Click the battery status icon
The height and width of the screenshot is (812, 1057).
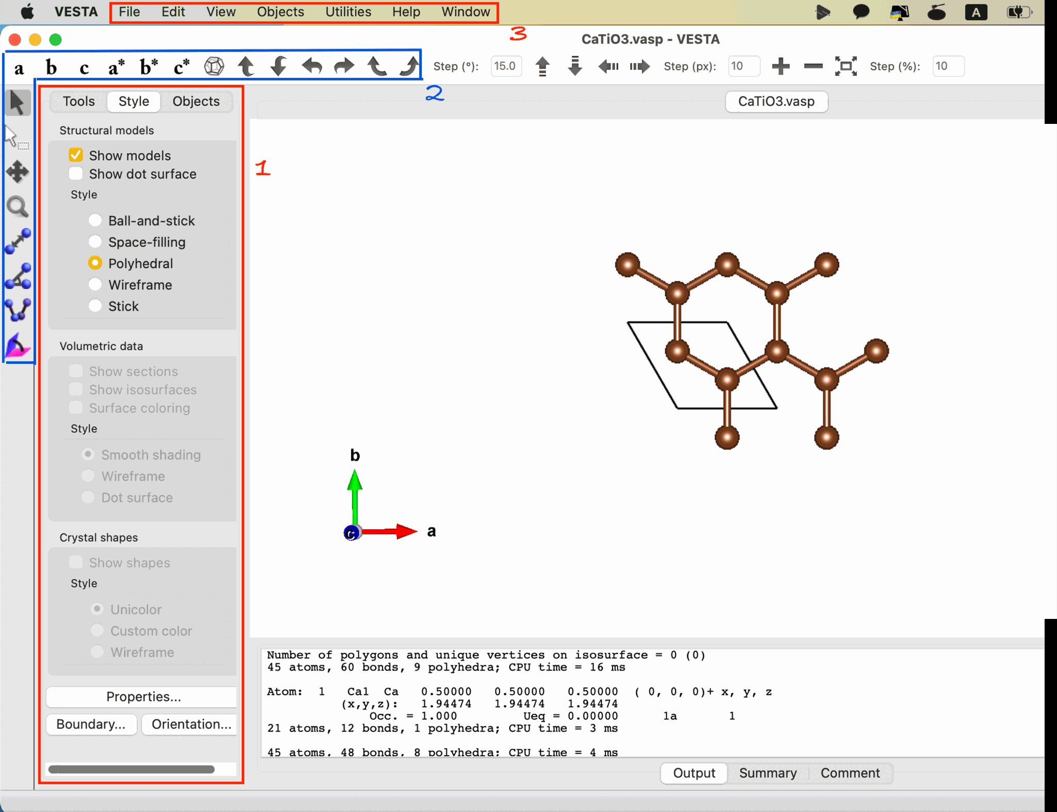[1019, 12]
